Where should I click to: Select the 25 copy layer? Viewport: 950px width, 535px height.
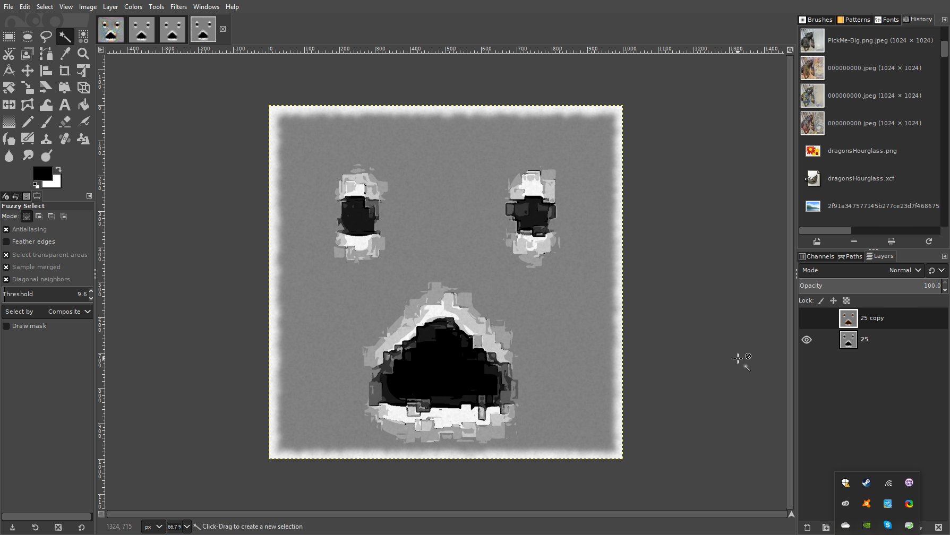pos(873,318)
